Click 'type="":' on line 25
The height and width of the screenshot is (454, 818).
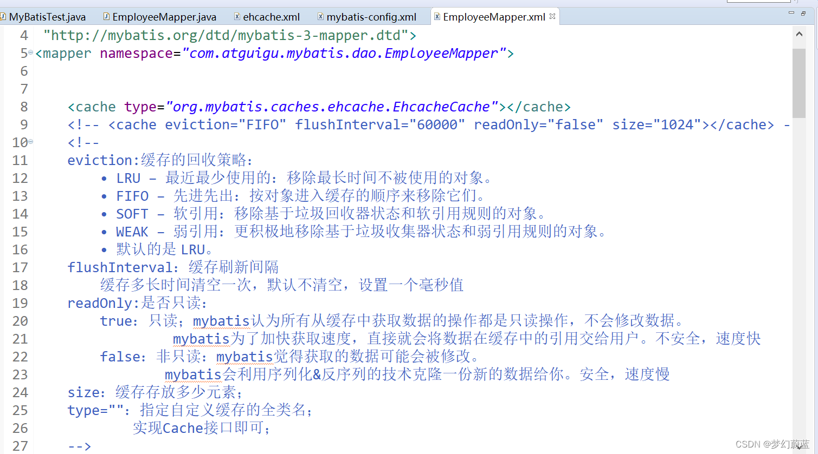point(99,411)
